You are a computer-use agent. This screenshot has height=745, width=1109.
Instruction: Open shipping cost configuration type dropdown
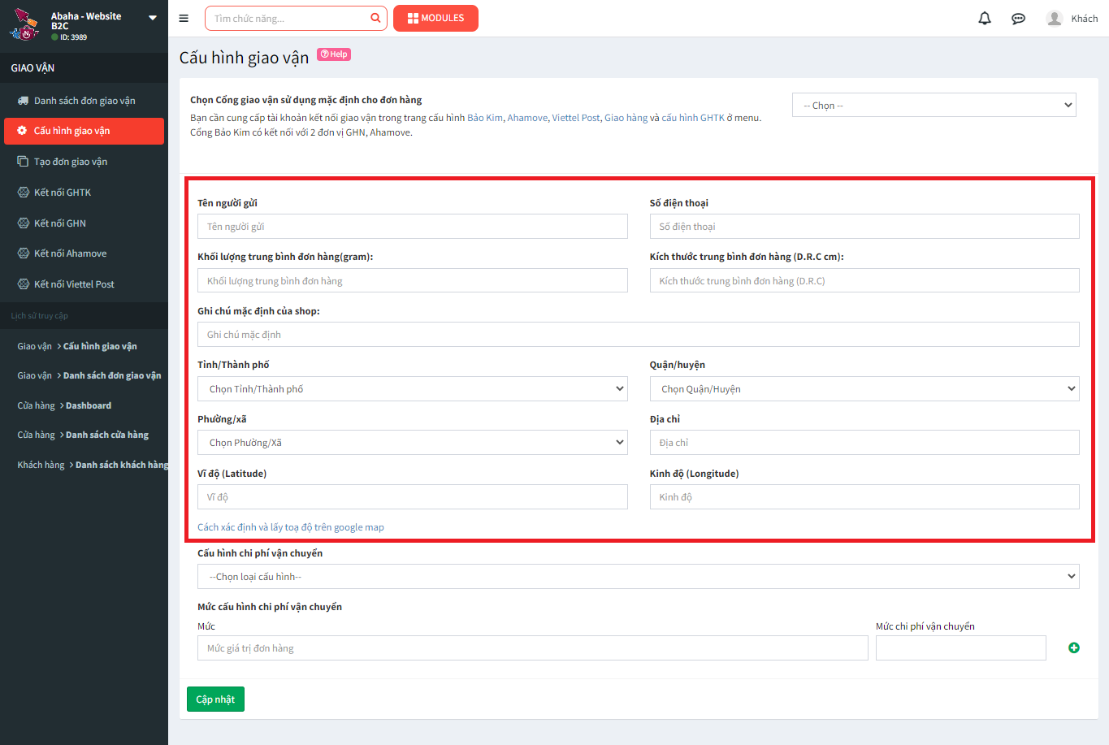[x=638, y=577]
